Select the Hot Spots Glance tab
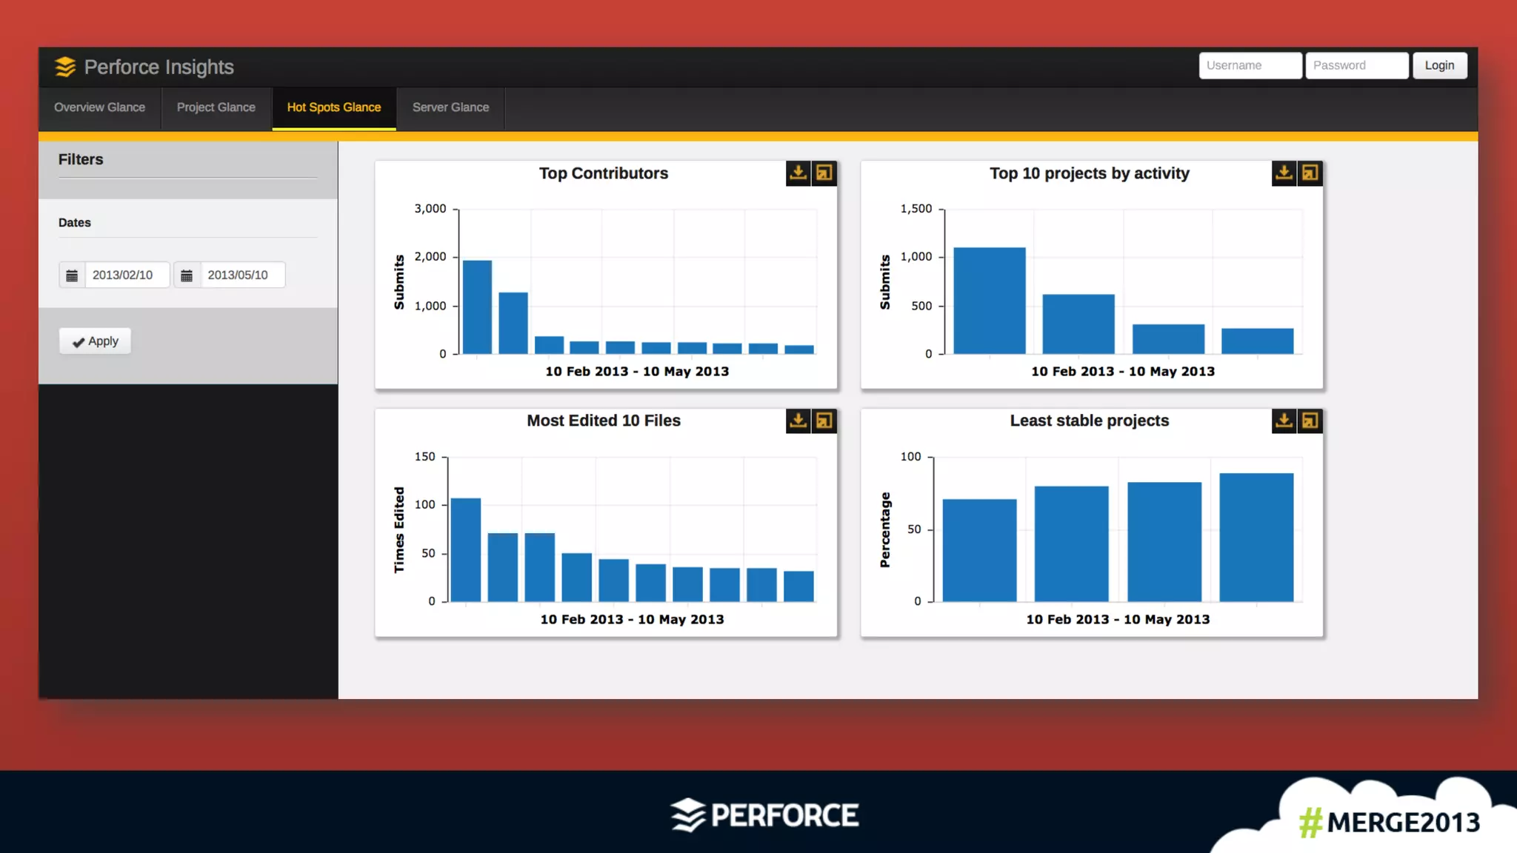1517x853 pixels. (x=334, y=107)
